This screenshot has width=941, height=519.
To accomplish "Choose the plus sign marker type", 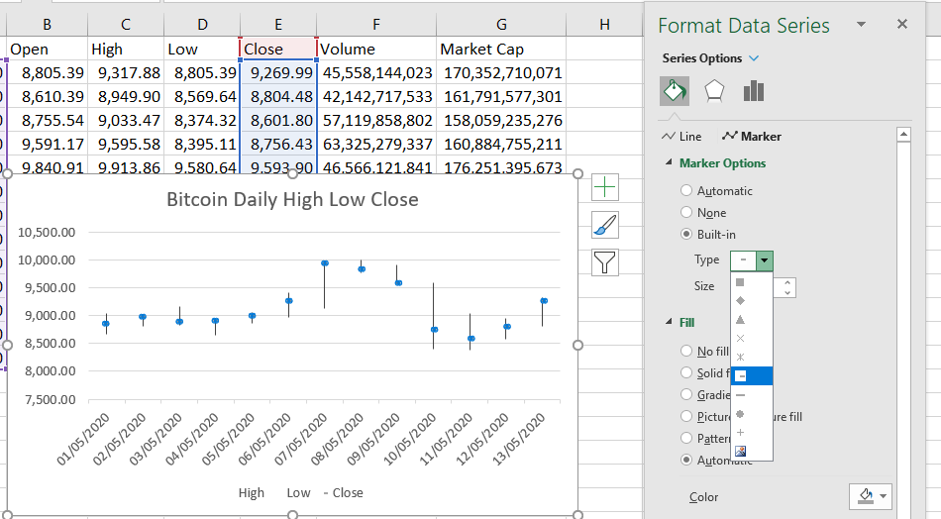I will (x=740, y=433).
